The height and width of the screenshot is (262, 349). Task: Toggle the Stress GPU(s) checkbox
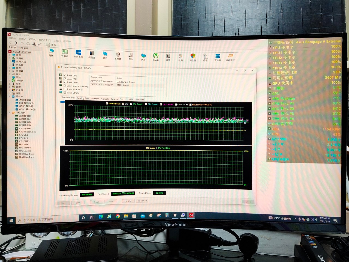(x=65, y=93)
